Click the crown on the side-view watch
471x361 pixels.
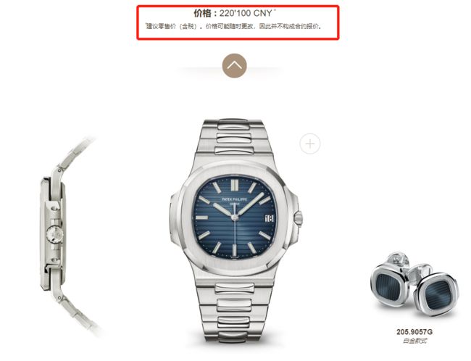55,234
